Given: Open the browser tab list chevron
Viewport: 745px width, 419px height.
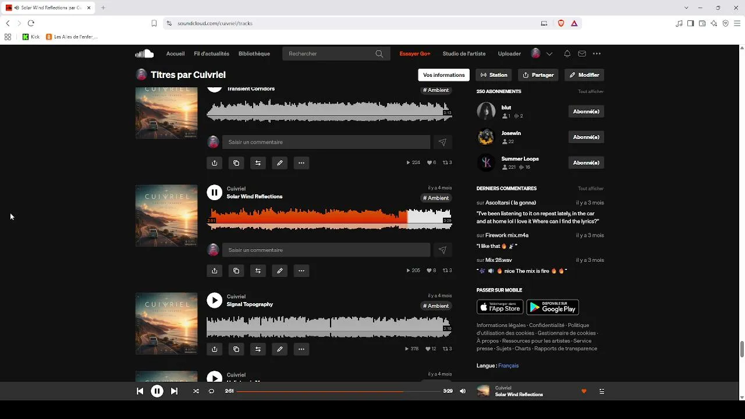Looking at the screenshot, I should [x=686, y=8].
